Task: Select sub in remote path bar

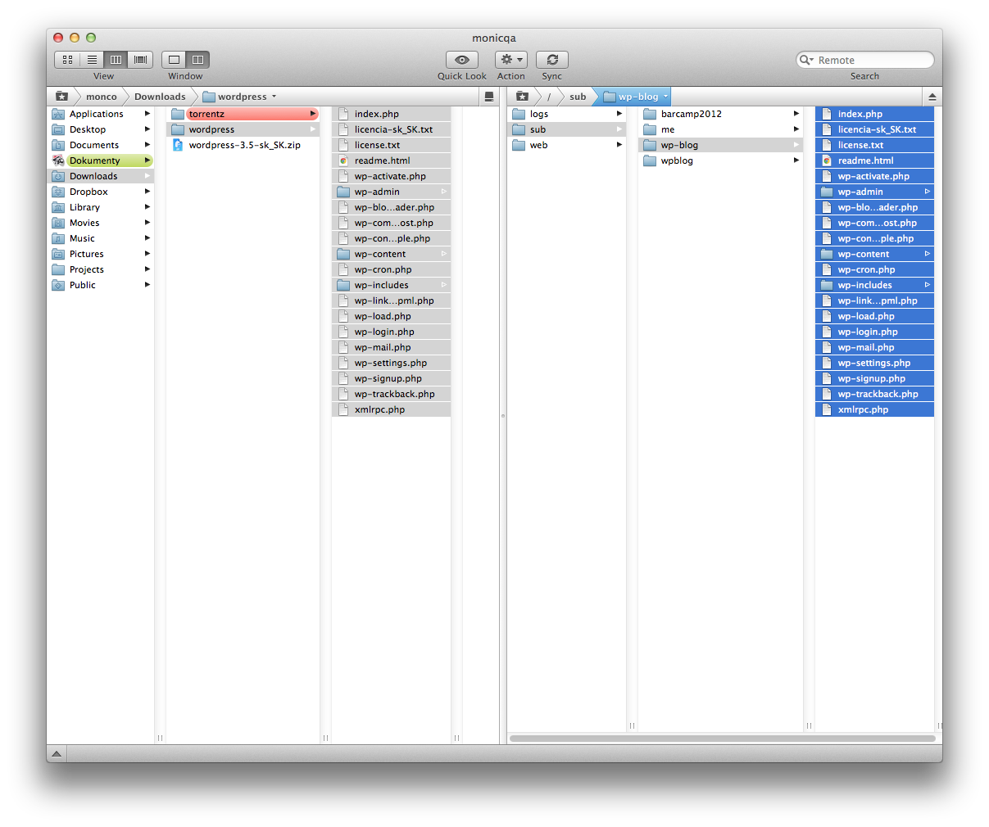Action: 578,97
